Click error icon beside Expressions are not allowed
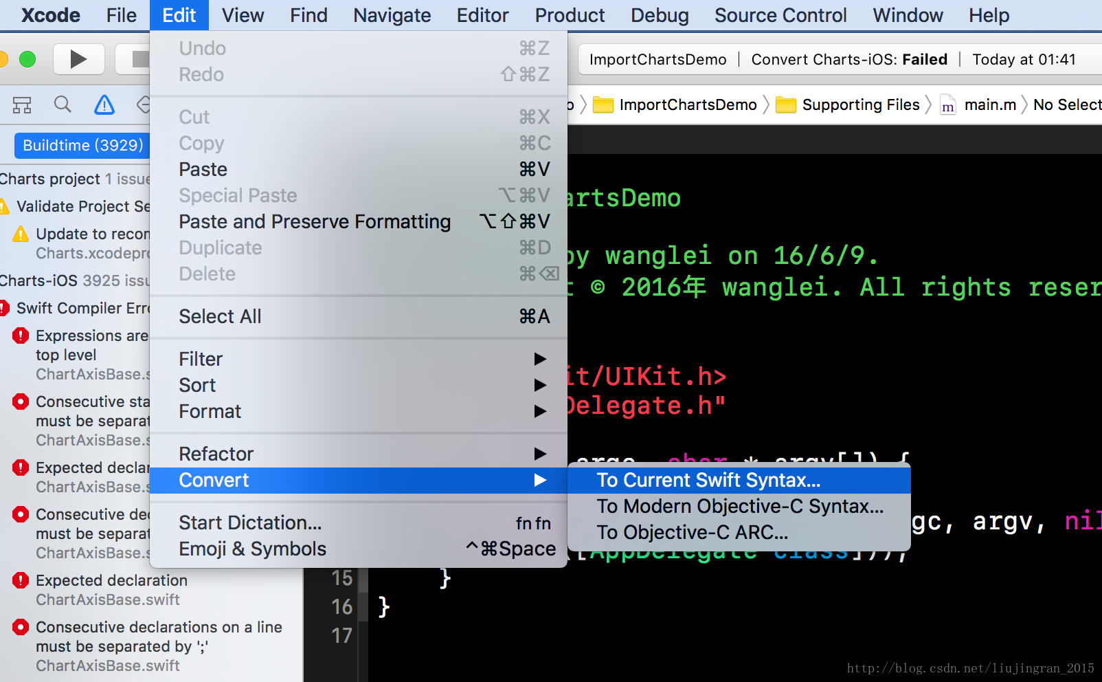 click(x=21, y=335)
